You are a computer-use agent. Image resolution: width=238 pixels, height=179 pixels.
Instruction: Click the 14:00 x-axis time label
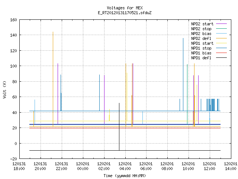pos(231,169)
